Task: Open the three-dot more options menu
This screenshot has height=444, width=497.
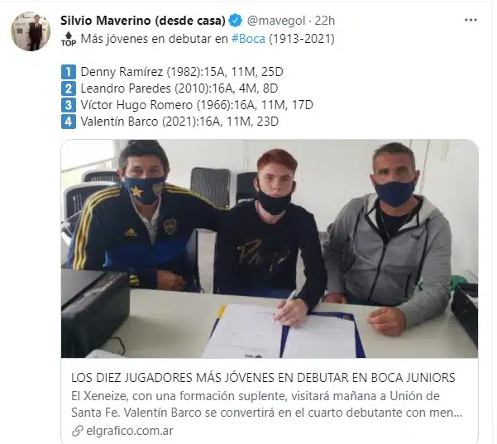Action: click(471, 20)
